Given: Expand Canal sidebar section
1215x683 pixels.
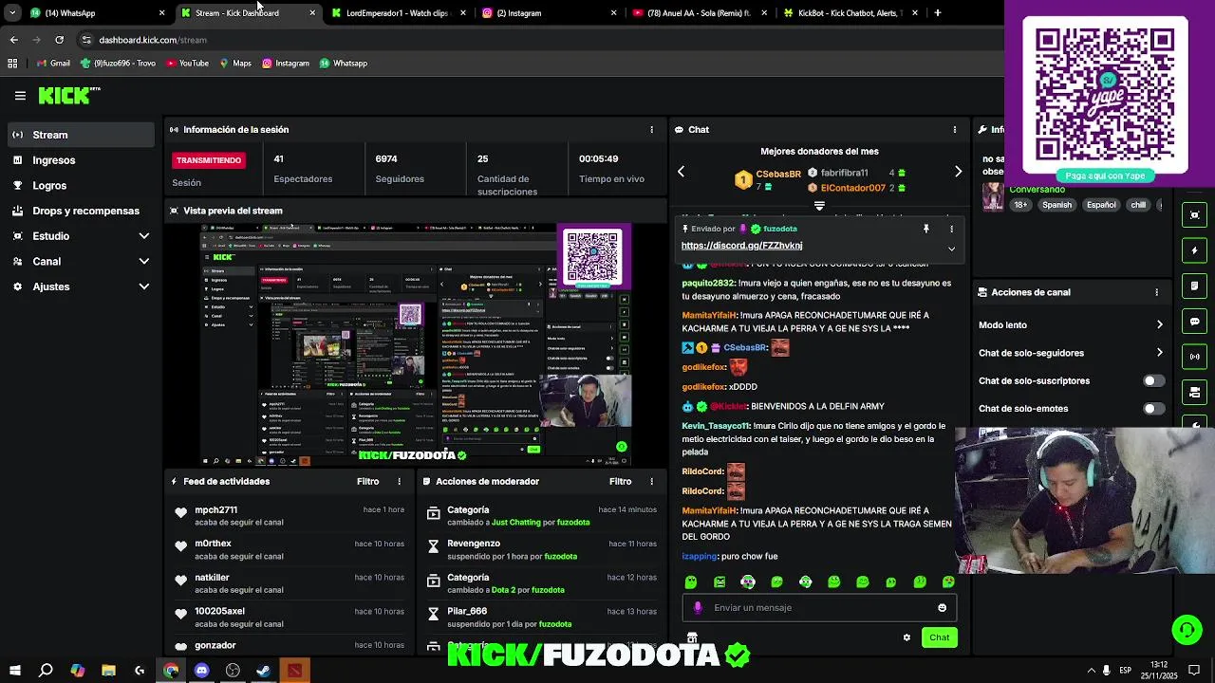Looking at the screenshot, I should click(144, 262).
